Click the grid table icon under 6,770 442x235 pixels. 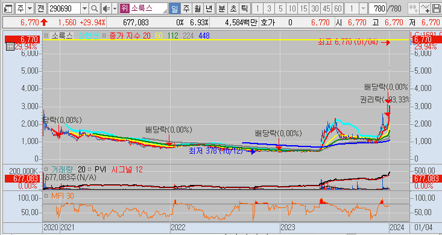tap(10, 46)
